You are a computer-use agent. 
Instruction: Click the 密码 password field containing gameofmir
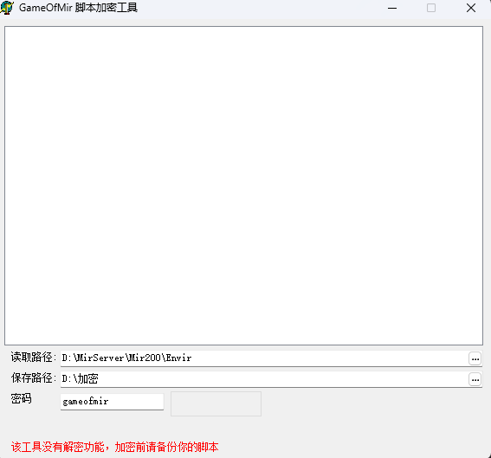[x=112, y=402]
